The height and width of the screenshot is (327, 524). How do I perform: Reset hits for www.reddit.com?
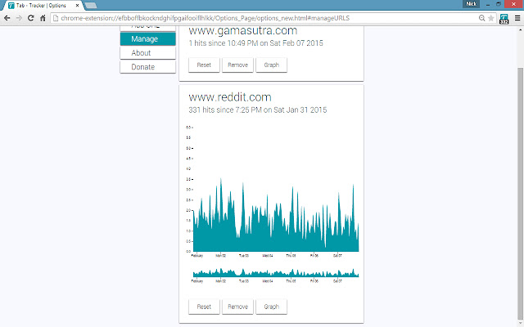[204, 307]
